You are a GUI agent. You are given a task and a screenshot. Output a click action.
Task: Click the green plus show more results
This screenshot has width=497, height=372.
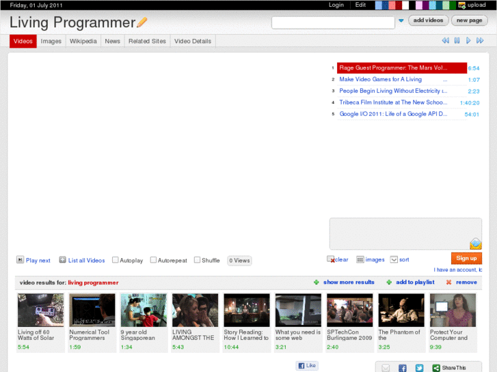(x=316, y=282)
